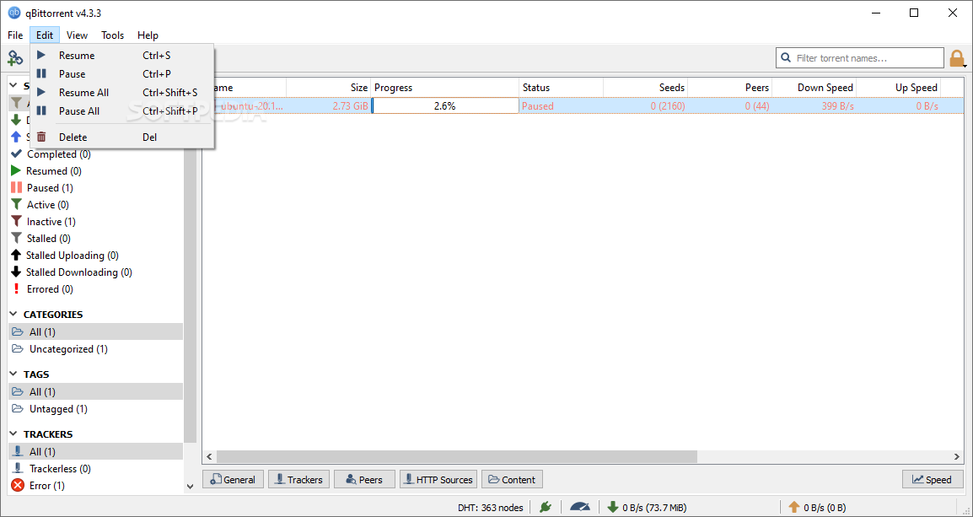Click the Delete trash can icon

[x=41, y=137]
